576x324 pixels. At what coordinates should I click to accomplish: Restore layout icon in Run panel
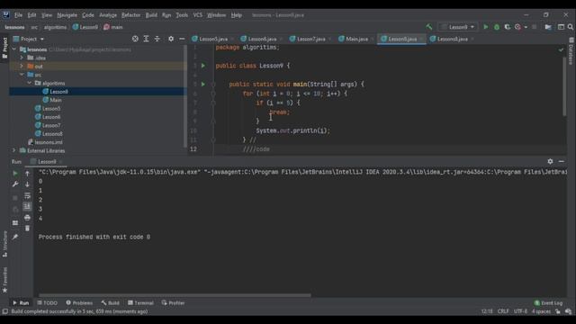pyautogui.click(x=15, y=223)
